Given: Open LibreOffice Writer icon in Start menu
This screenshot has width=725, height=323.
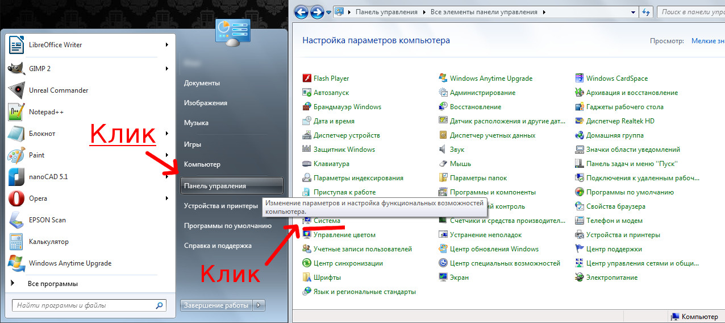Looking at the screenshot, I should click(x=16, y=45).
